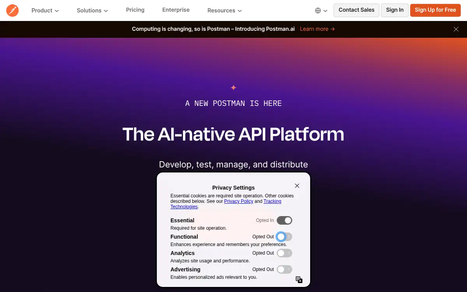467x292 pixels.
Task: Switch on Advertising cookies toggle
Action: [x=284, y=269]
